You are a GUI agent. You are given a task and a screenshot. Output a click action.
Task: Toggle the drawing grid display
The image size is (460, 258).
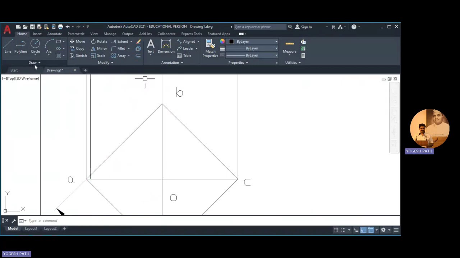336,230
